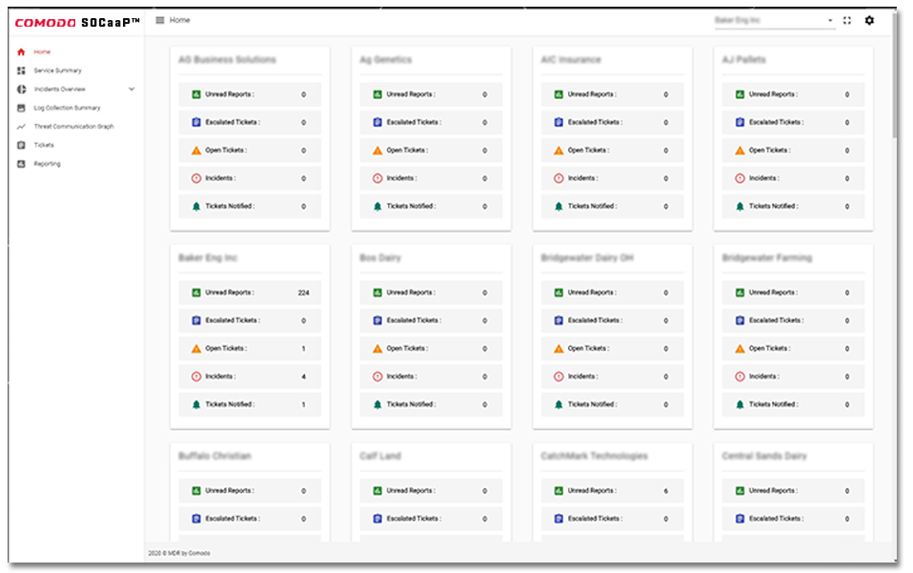Click Open Tickets warning icon in Bridgewater Farming card
Image resolution: width=913 pixels, height=573 pixels.
click(740, 348)
